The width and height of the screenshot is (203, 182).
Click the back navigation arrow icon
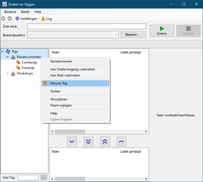(x=3, y=19)
